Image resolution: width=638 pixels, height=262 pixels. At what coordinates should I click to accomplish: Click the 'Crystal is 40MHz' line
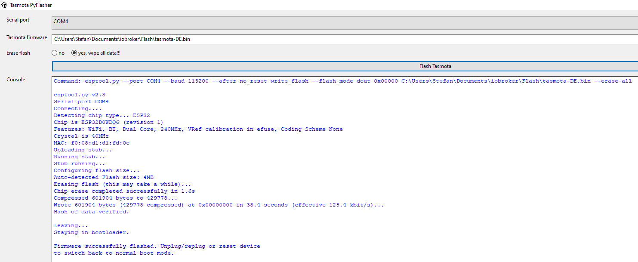(x=81, y=136)
